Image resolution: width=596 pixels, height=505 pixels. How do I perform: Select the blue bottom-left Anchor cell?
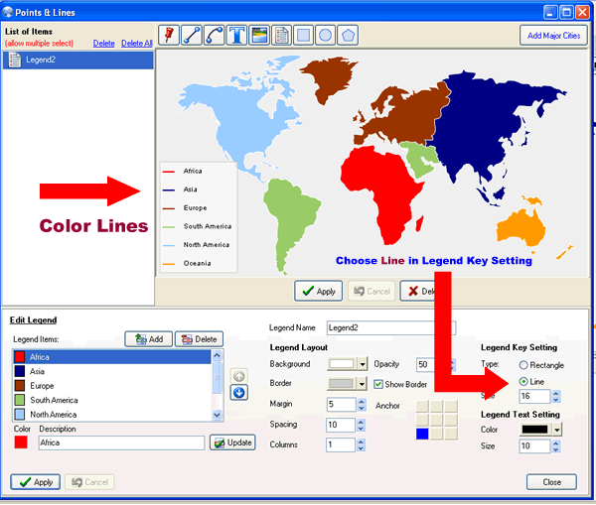point(422,434)
